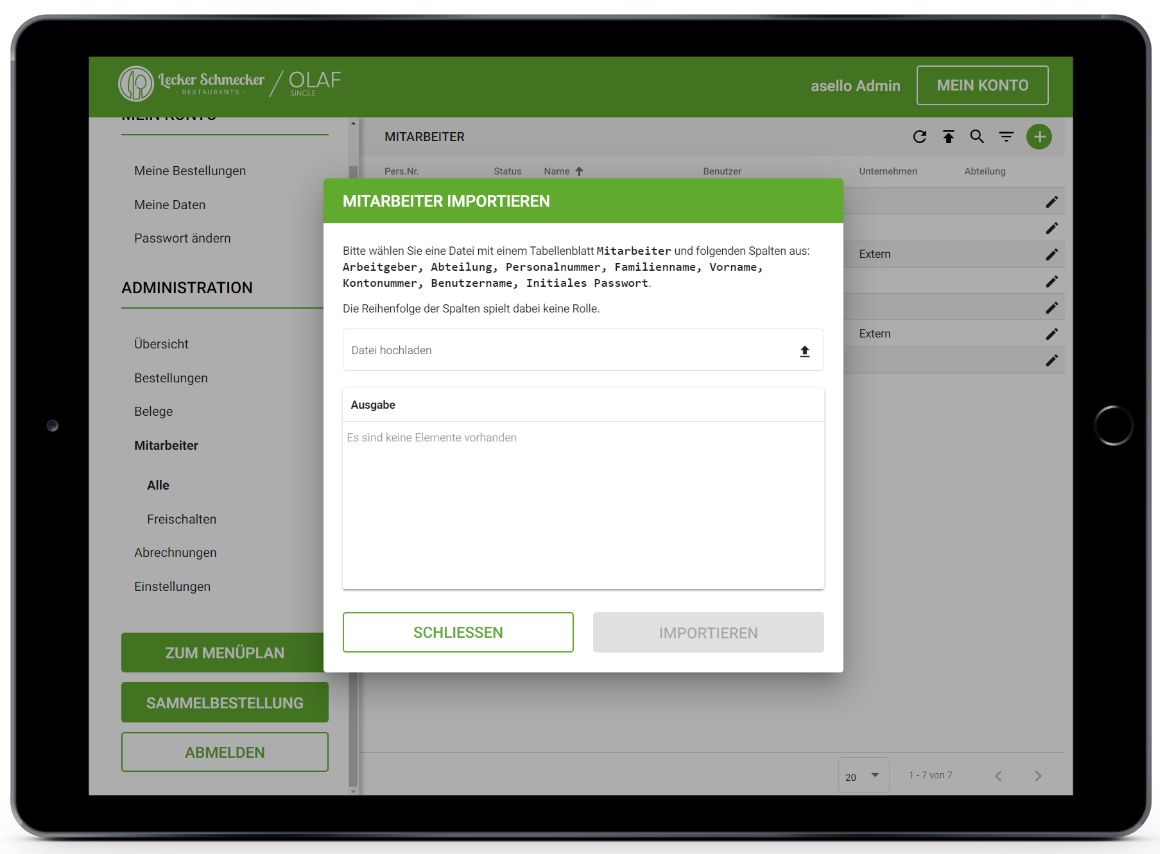The image size is (1165, 854).
Task: Click the SCHLIESSEN button
Action: tap(458, 633)
